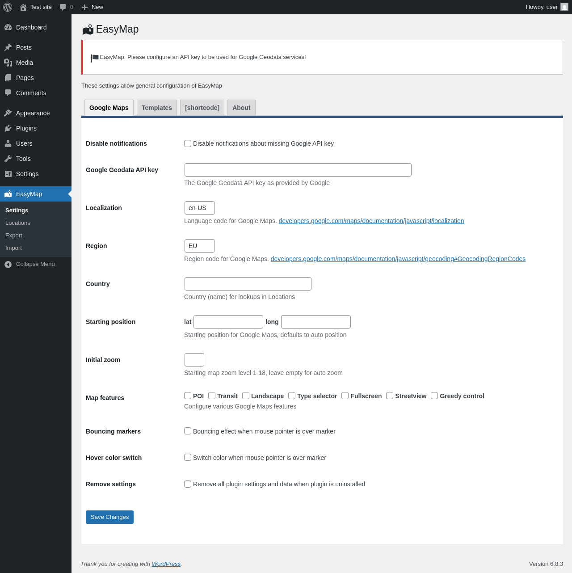Enable Bouncing markers effect checkbox
This screenshot has width=572, height=573.
[188, 431]
